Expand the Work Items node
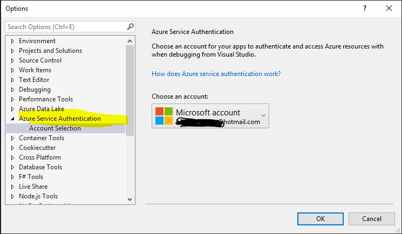This screenshot has width=402, height=234. pyautogui.click(x=12, y=70)
